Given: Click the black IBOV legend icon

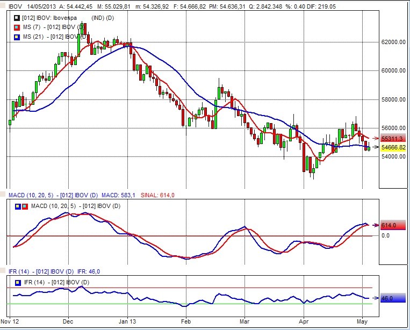Looking at the screenshot, I should coord(17,18).
